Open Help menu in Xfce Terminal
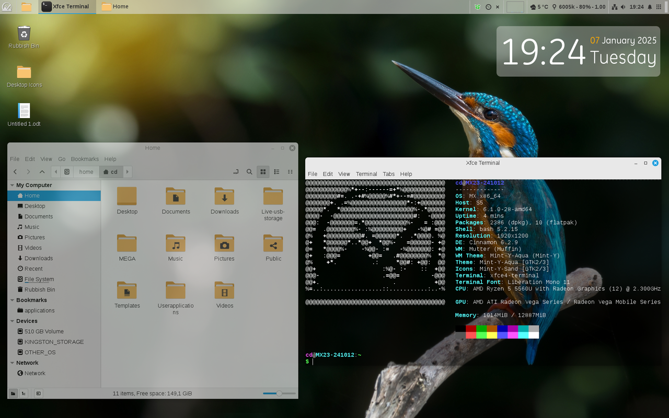Screen dimensions: 669x418 tap(406, 174)
